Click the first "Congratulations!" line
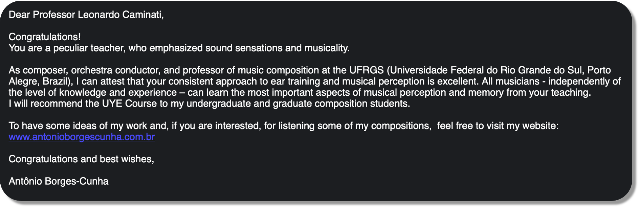This screenshot has width=639, height=208. tap(45, 37)
